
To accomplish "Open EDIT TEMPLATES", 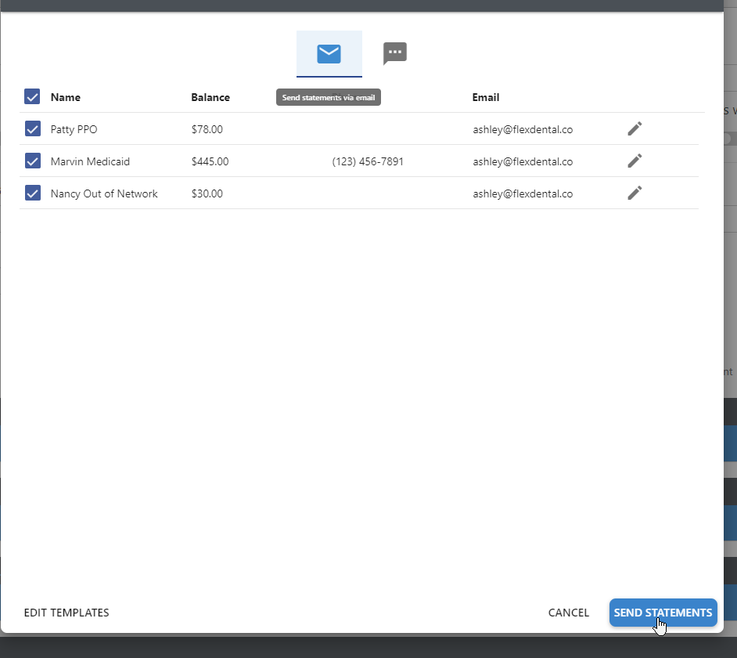I will [67, 613].
